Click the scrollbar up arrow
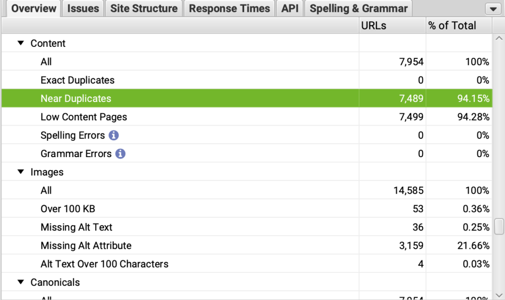This screenshot has width=505, height=300. [499, 38]
